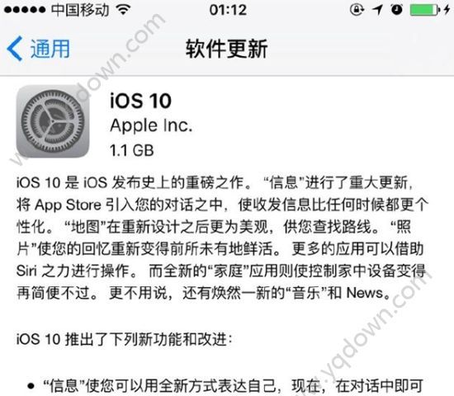454x396 pixels.
Task: Tap the blue back chevron arrow
Action: point(15,49)
